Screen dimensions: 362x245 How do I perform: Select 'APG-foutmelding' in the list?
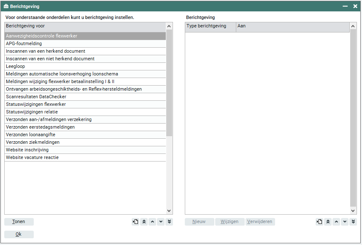pyautogui.click(x=24, y=44)
